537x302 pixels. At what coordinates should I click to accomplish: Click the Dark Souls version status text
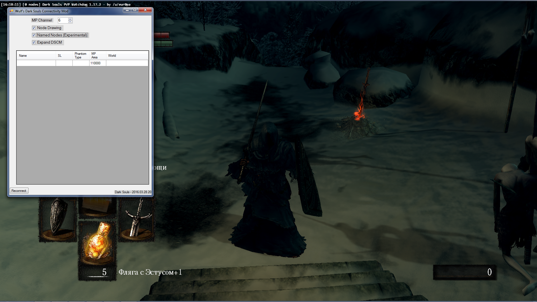point(133,192)
